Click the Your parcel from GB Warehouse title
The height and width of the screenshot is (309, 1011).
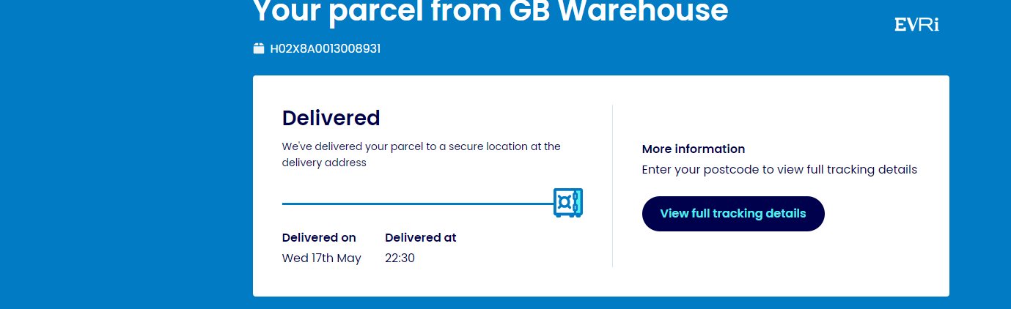click(490, 11)
